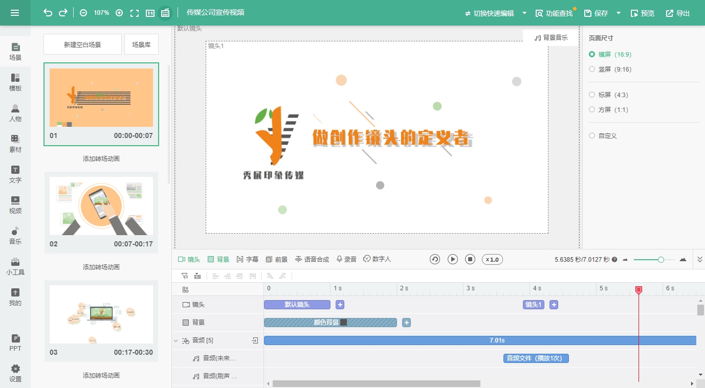705x388 pixels.
Task: Open the 人物 characters sidebar panel
Action: coord(15,113)
